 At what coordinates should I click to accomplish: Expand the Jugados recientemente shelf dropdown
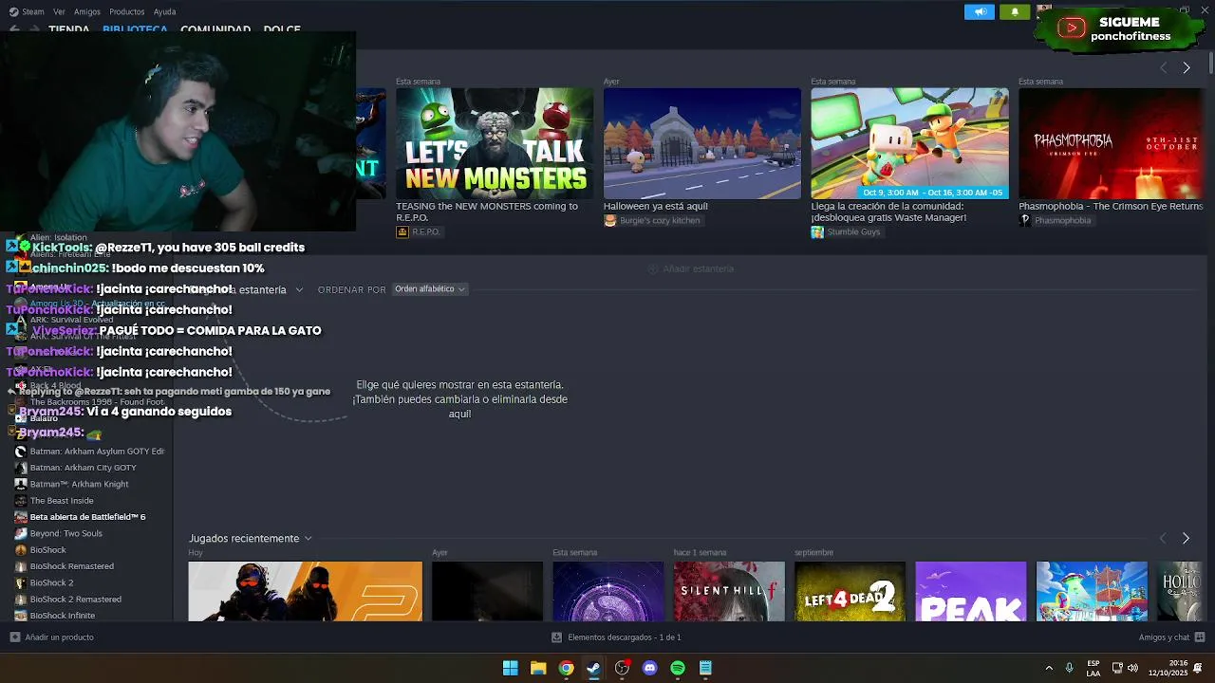(x=308, y=539)
